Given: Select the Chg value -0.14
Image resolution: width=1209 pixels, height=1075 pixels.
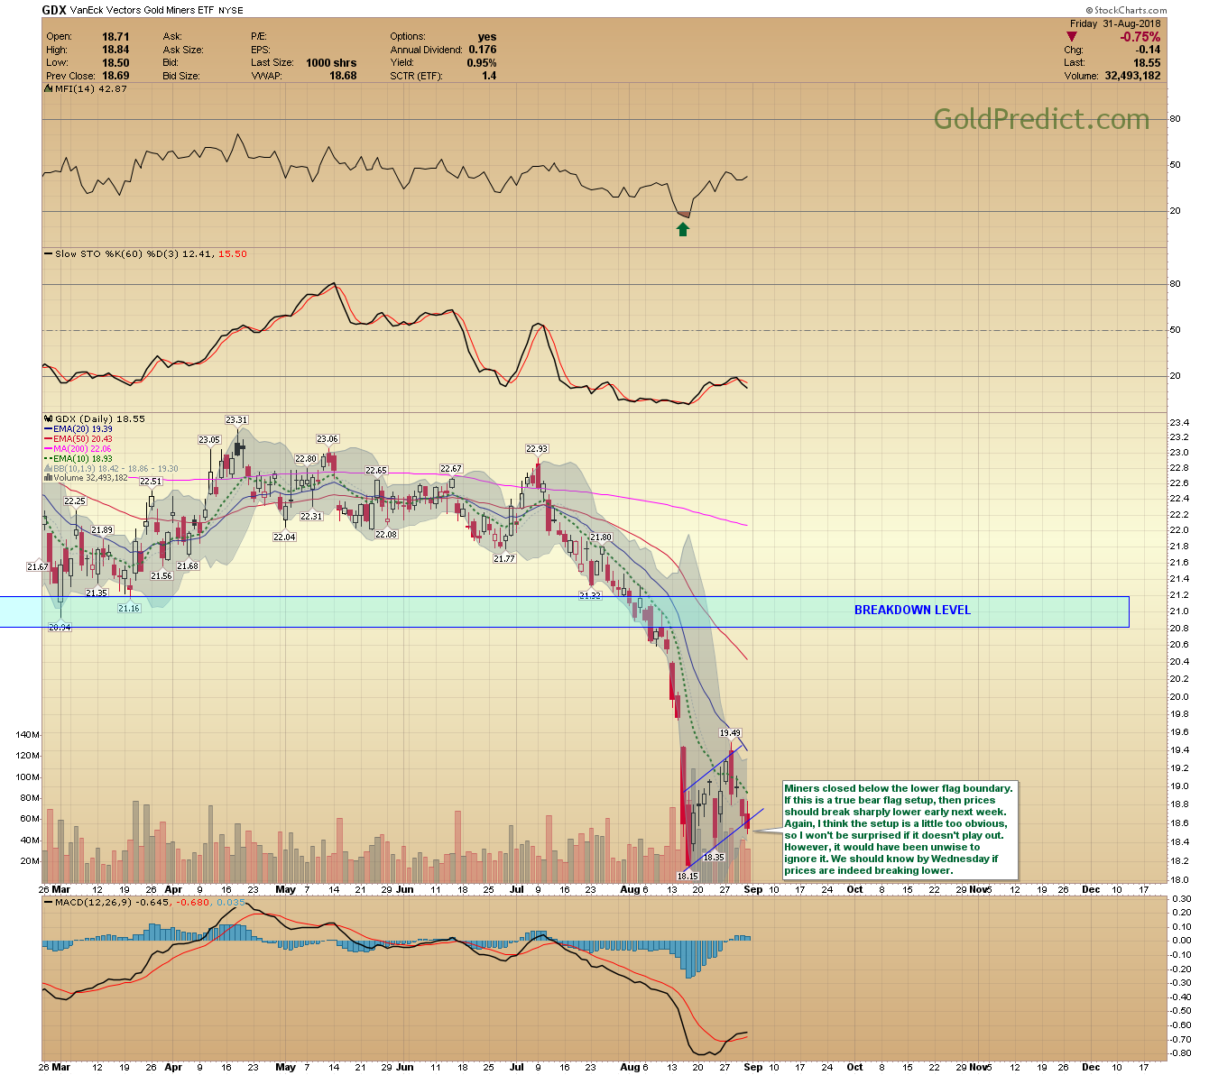Looking at the screenshot, I should click(x=1149, y=50).
